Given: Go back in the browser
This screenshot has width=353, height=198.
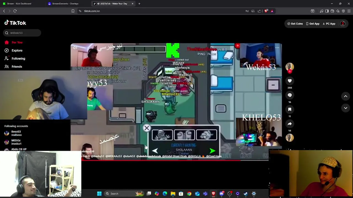Looking at the screenshot, I should pos(4,11).
